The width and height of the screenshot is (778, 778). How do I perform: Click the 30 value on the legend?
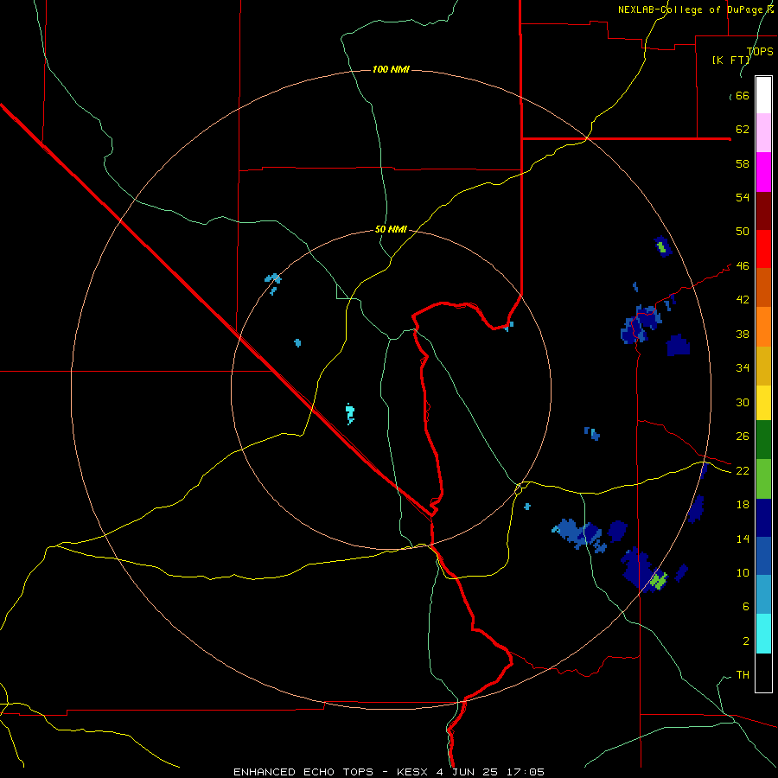[743, 402]
